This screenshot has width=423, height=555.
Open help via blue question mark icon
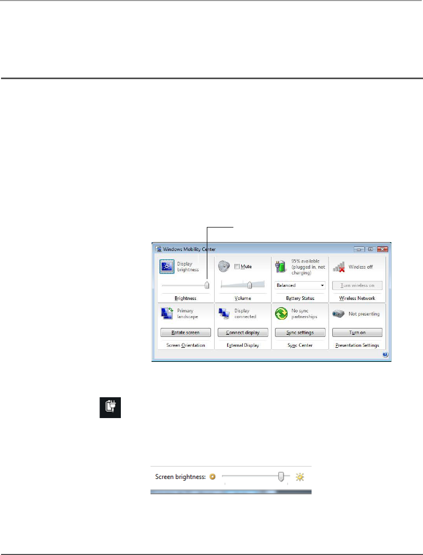385,355
